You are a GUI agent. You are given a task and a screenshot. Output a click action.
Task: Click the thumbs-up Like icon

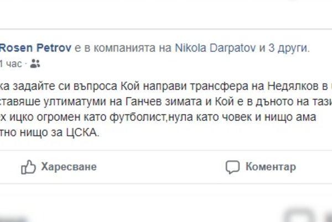pos(28,167)
